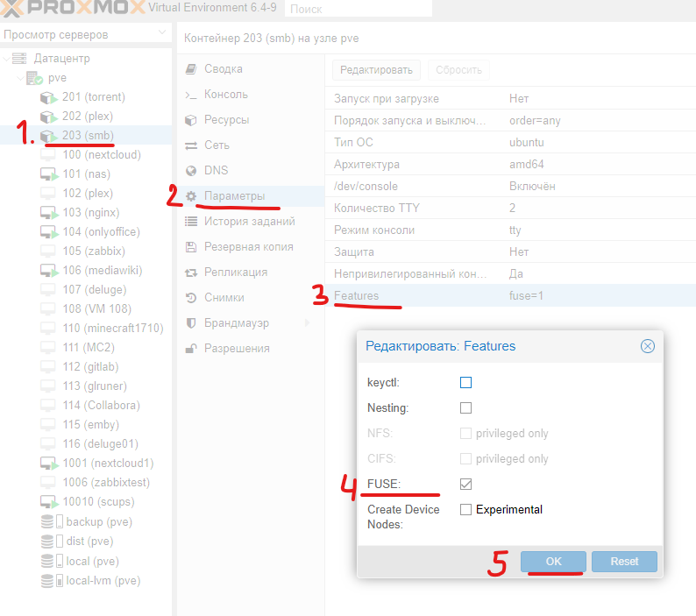
Task: Expand the Firewall submenu arrow
Action: click(x=307, y=323)
